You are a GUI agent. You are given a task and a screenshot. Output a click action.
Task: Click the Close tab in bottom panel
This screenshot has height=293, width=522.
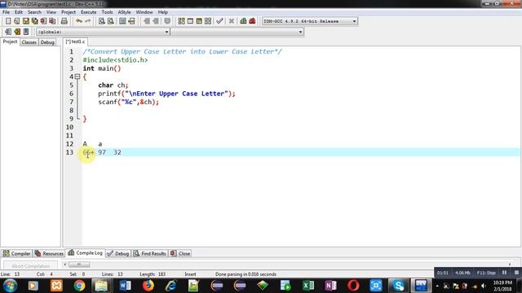[x=180, y=253]
